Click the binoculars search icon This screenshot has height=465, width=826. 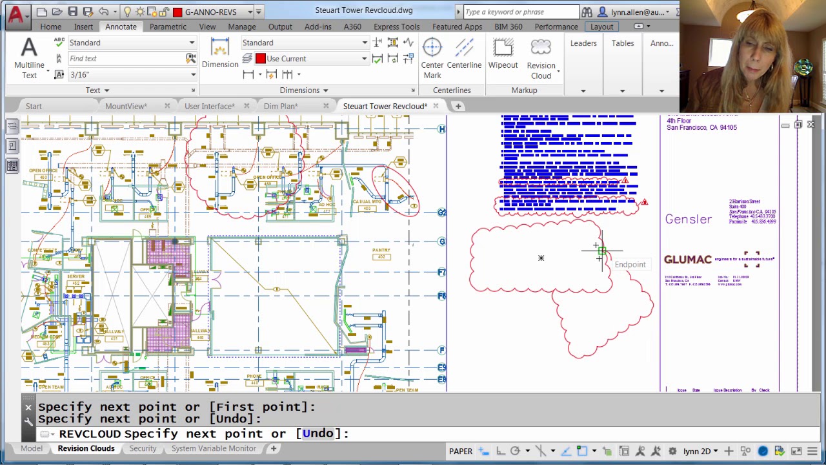click(x=587, y=12)
